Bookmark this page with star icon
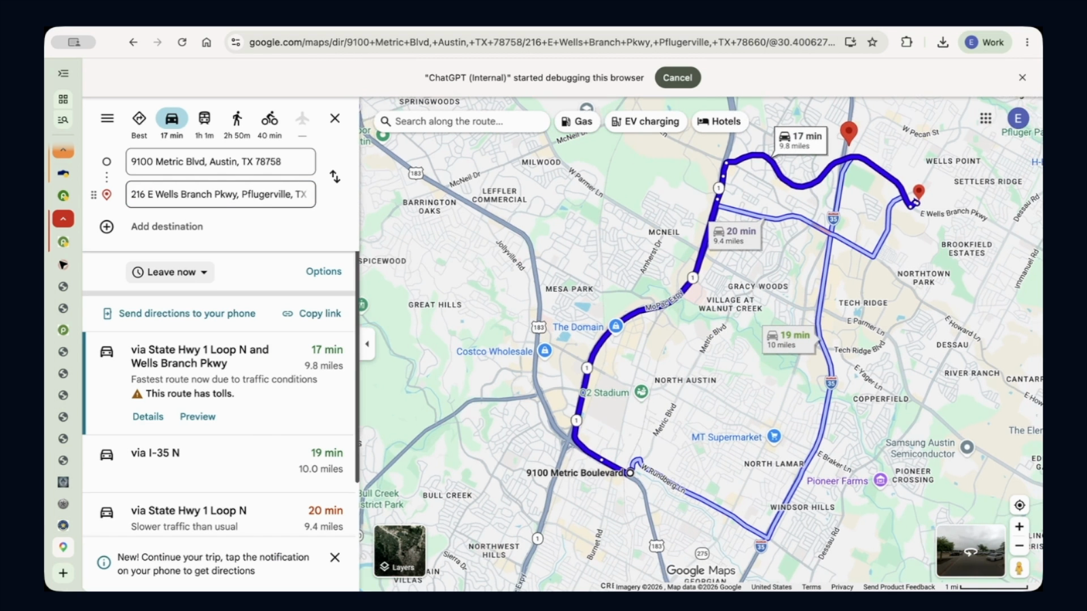This screenshot has width=1087, height=611. 872,42
